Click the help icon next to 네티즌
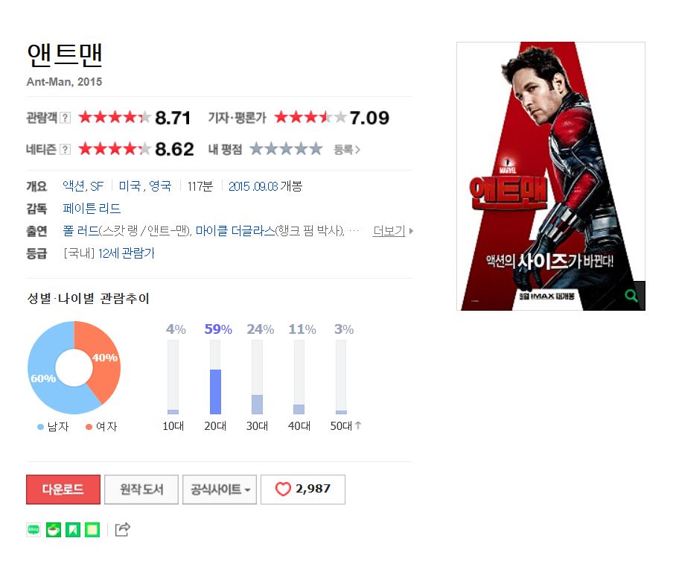 (65, 149)
